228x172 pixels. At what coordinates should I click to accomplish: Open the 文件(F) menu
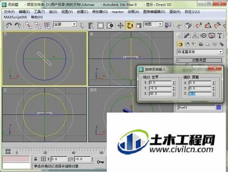9,12
